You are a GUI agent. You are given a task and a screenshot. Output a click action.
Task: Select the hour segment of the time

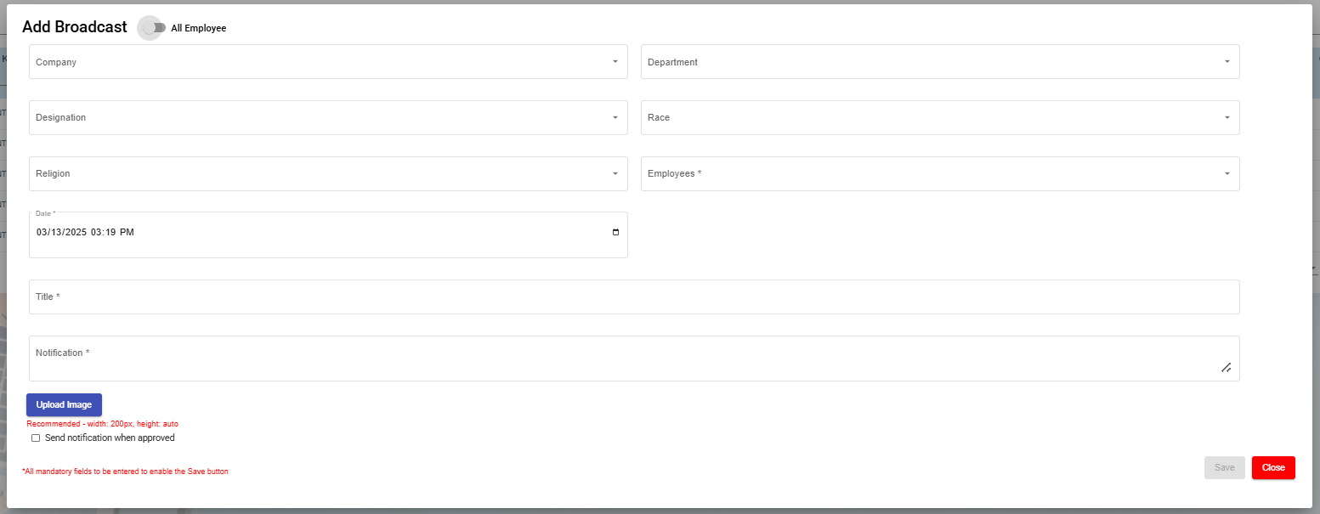coord(97,233)
